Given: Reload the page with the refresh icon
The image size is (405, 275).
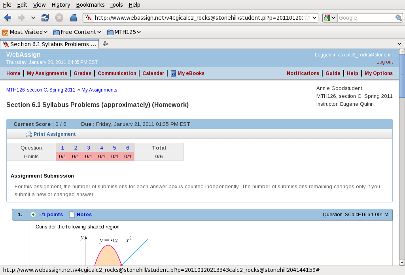Looking at the screenshot, I should click(45, 18).
